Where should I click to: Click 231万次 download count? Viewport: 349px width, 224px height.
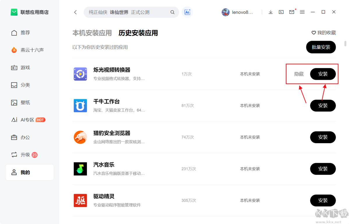pos(189,169)
